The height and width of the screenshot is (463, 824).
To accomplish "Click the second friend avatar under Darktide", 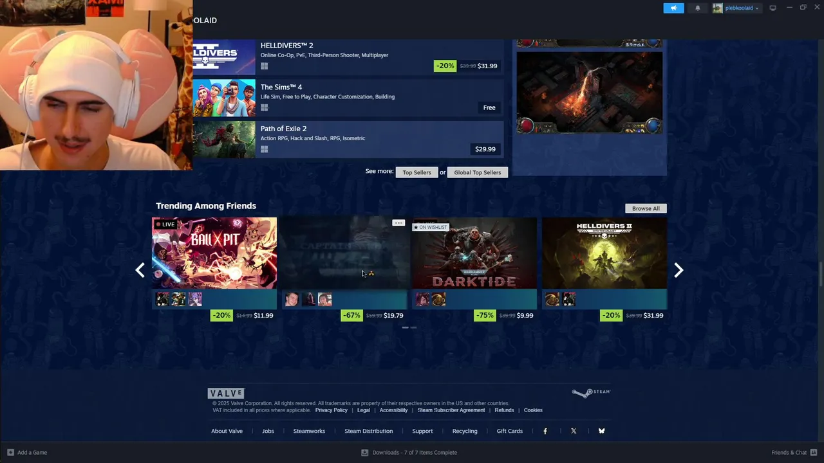I will (438, 299).
